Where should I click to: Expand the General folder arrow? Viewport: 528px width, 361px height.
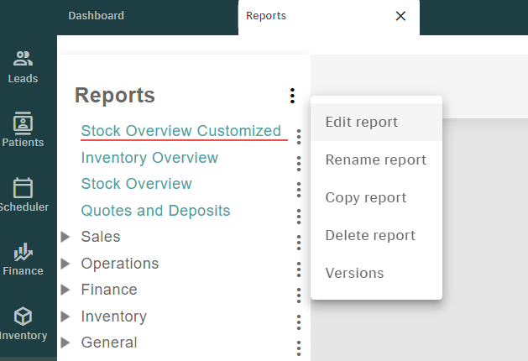65,343
